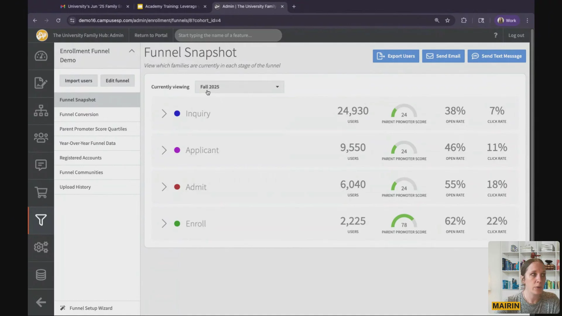Select the funnel filter sidebar icon

(x=41, y=220)
